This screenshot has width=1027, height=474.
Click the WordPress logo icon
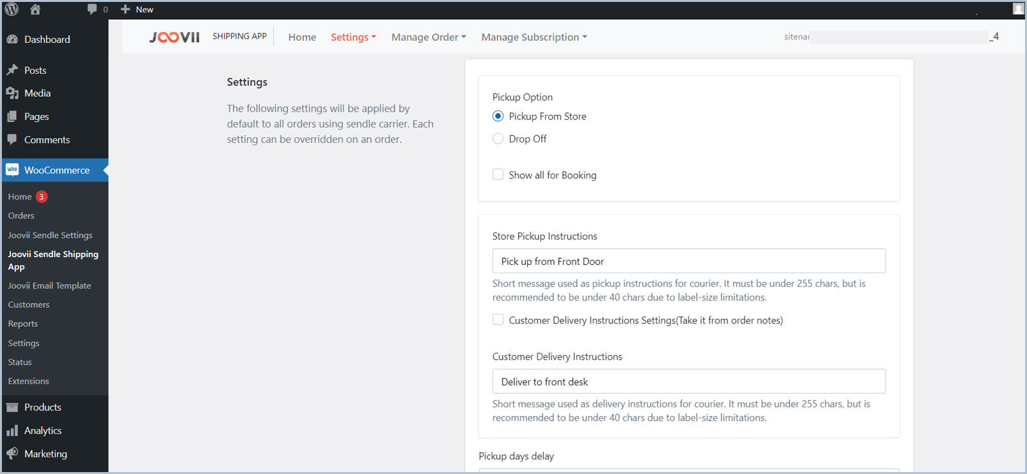[12, 9]
